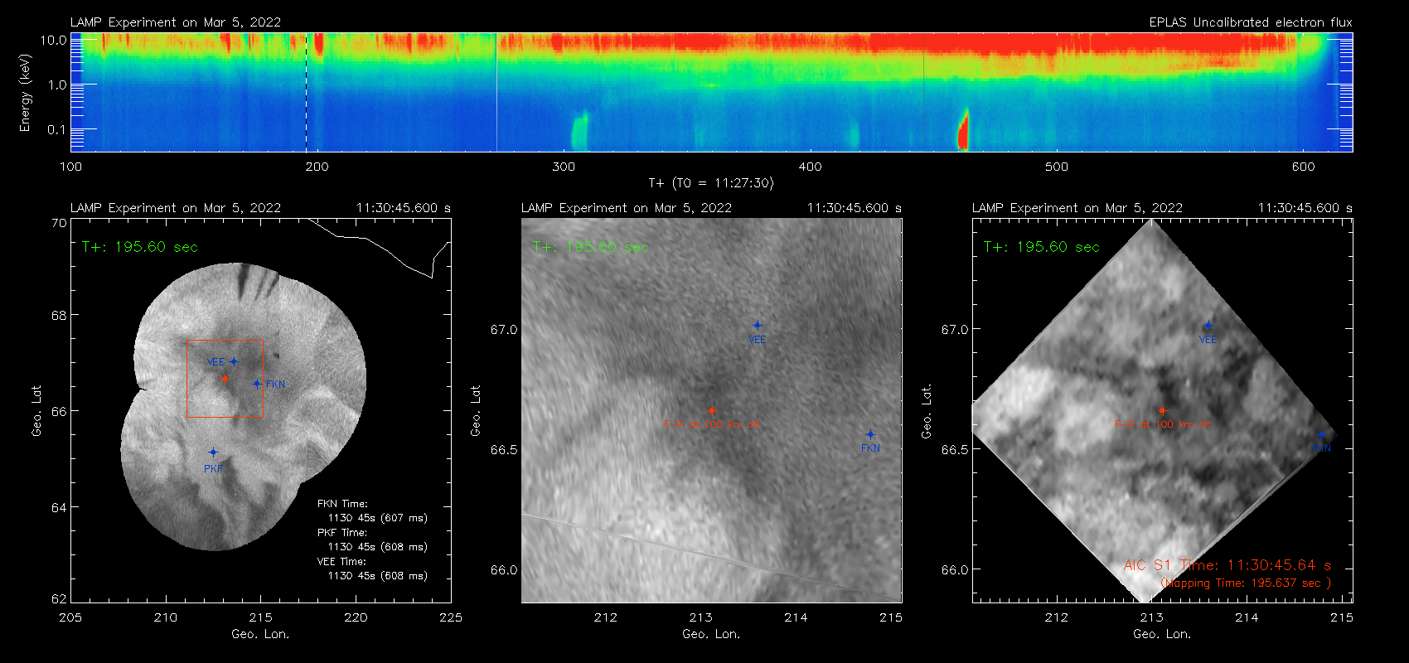The width and height of the screenshot is (1409, 663).
Task: Click the VEE star marker in right panel
Action: click(x=1208, y=326)
